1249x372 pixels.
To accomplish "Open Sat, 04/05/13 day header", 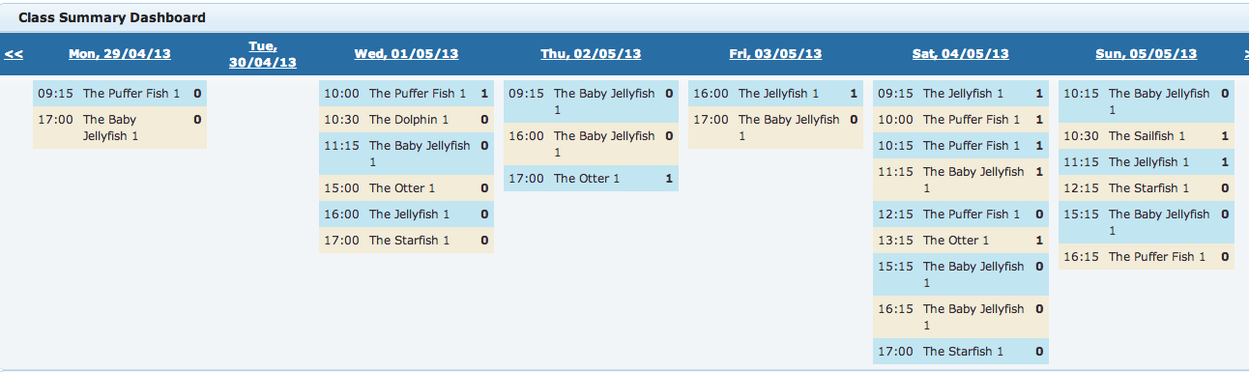I will 961,54.
